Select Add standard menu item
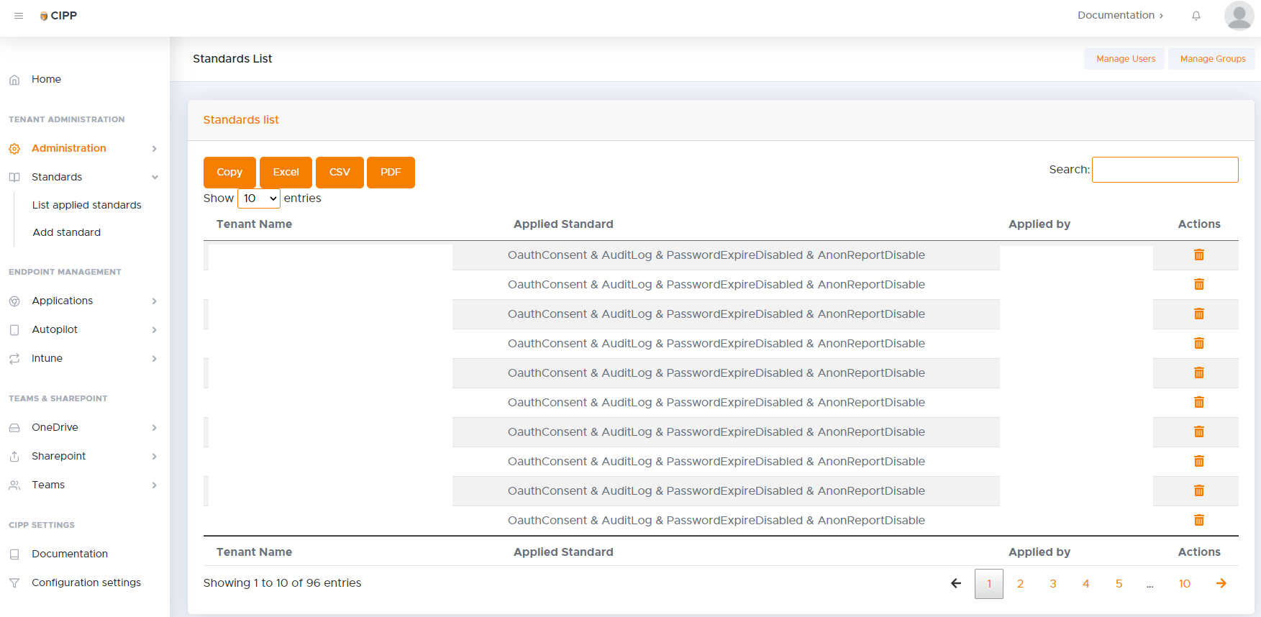Viewport: 1261px width, 617px height. (67, 232)
